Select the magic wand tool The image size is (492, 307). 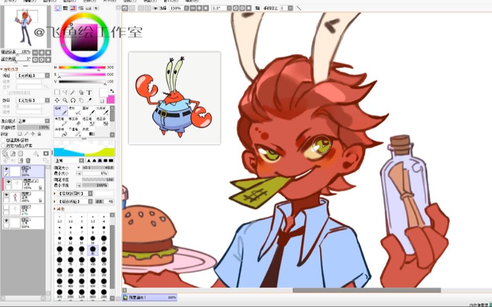point(73,93)
